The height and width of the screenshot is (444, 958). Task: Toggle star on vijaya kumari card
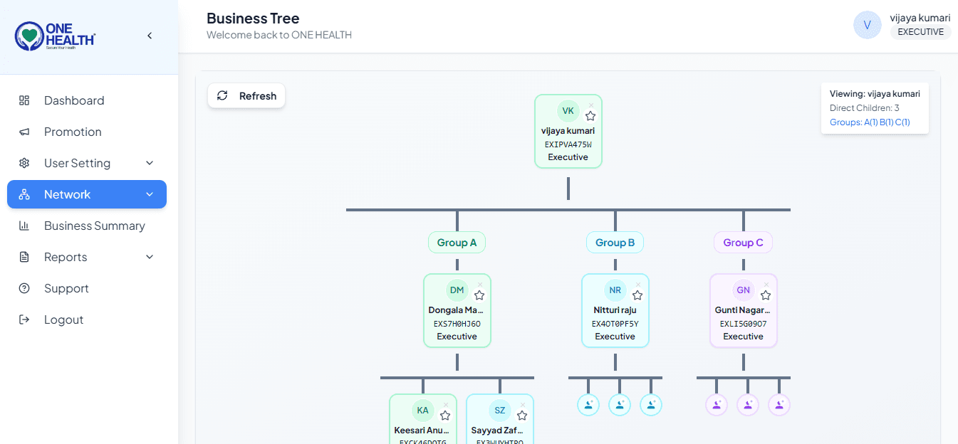[x=590, y=116]
